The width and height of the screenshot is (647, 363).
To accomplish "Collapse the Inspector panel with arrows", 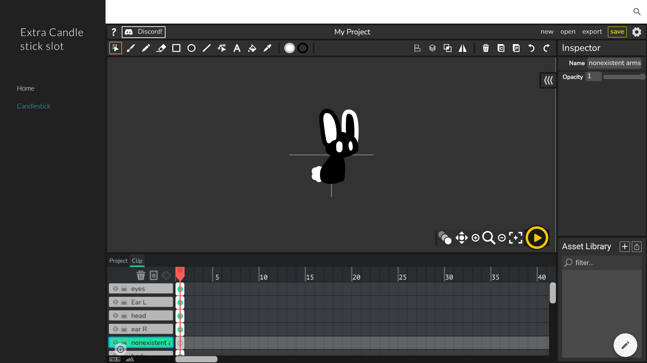I will click(548, 80).
